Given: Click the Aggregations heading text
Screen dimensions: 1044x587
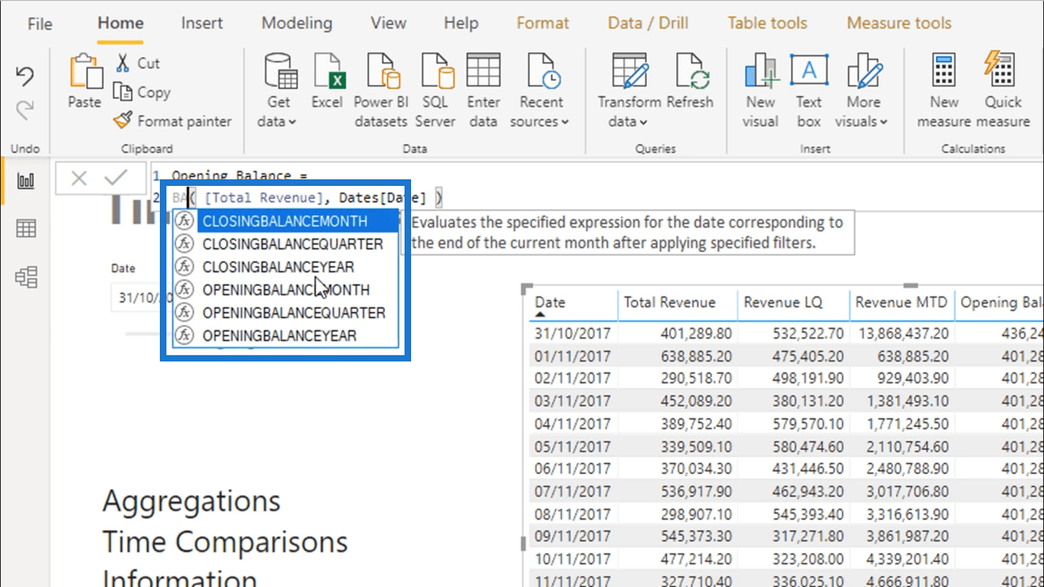Looking at the screenshot, I should point(191,502).
